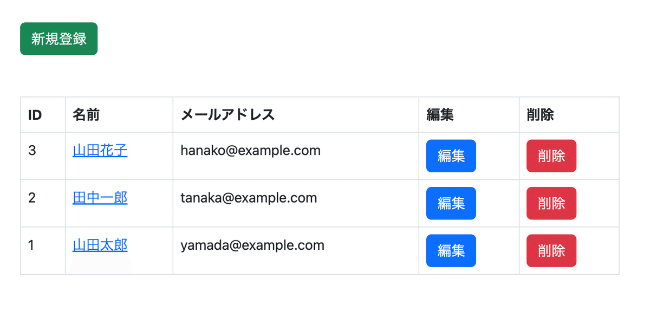Screen dimensions: 650x311
Task: Open the 山田太郎 name link
Action: 100,245
